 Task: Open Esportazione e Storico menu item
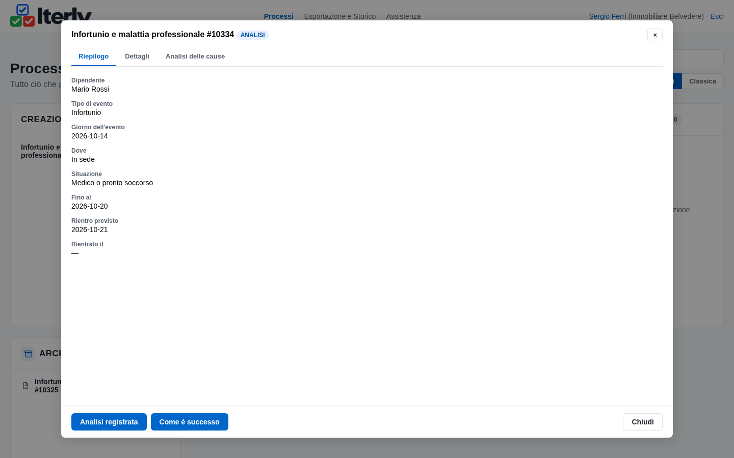pyautogui.click(x=340, y=16)
